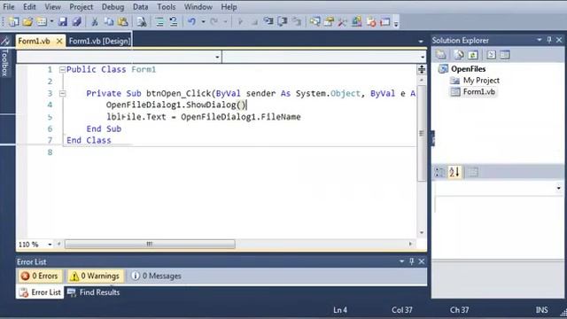Open the File menu
567x319 pixels.
(9, 7)
